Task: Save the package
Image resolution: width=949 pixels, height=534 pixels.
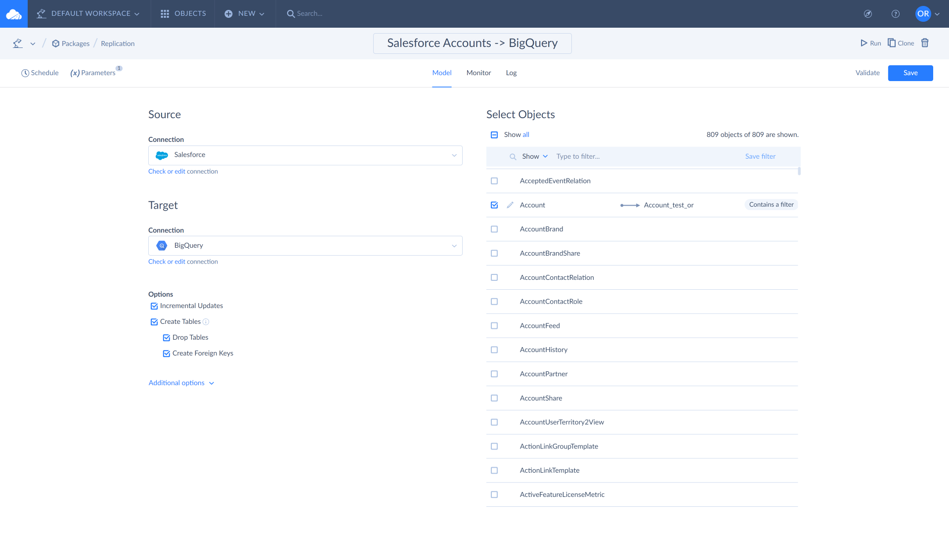Action: click(x=910, y=73)
